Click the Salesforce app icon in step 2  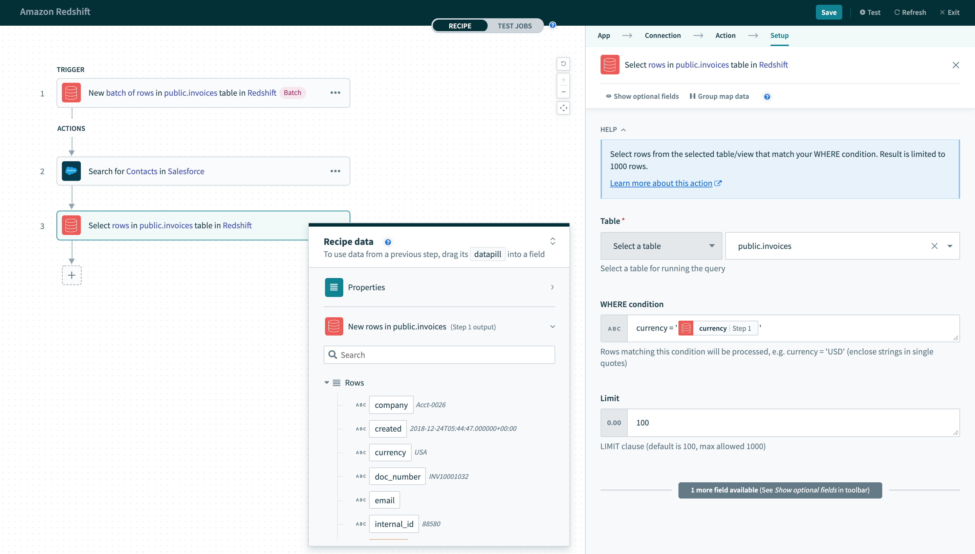72,170
